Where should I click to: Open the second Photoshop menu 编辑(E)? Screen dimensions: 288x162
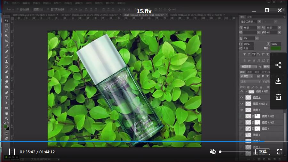pyautogui.click(x=26, y=3)
